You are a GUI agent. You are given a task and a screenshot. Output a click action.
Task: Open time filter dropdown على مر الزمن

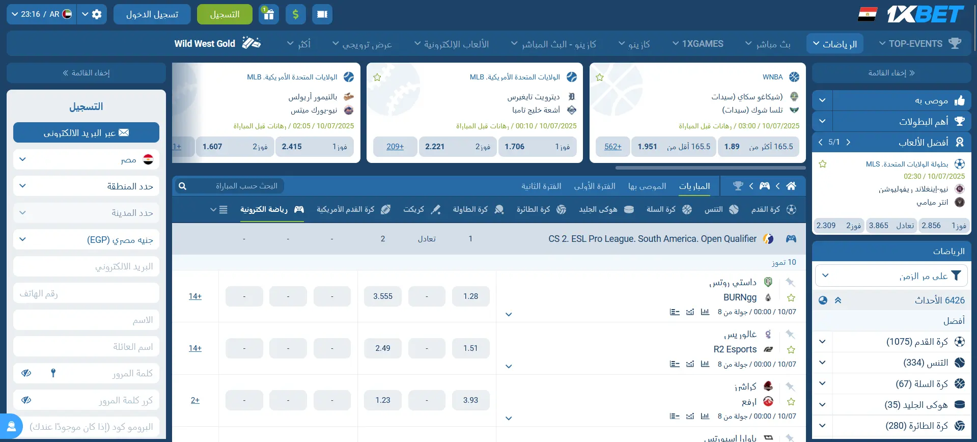pos(891,275)
